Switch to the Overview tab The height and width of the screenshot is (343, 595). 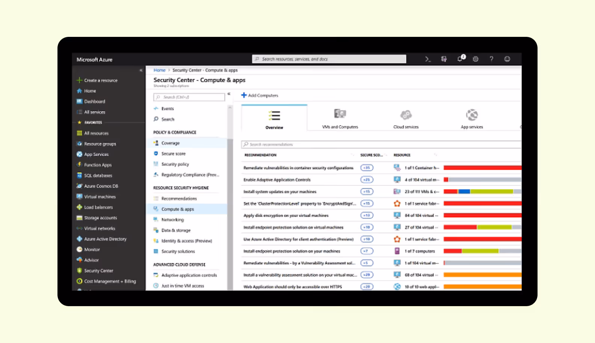[x=274, y=118]
